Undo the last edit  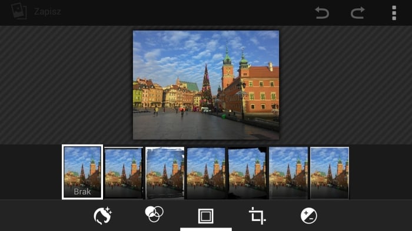322,12
